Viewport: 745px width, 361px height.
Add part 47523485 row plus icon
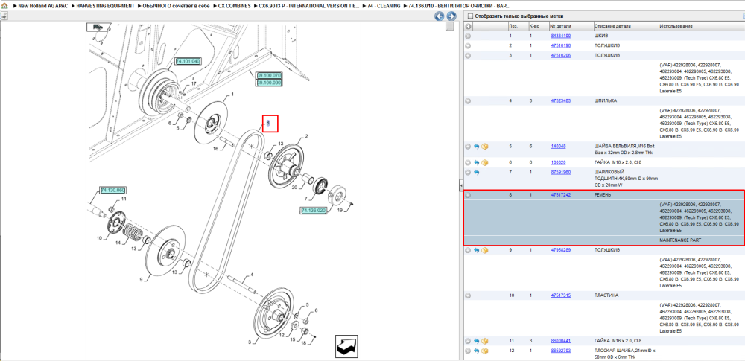tap(468, 101)
